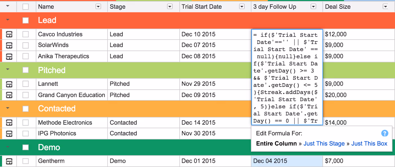Open box icon for Grand Canyon Education
This screenshot has height=167, width=395.
[x=9, y=95]
